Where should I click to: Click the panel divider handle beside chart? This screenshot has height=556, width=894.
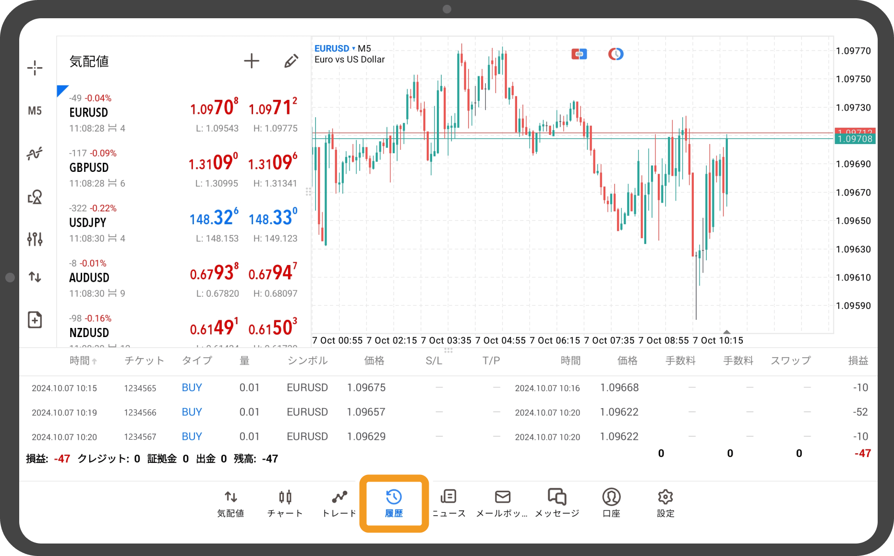click(308, 192)
